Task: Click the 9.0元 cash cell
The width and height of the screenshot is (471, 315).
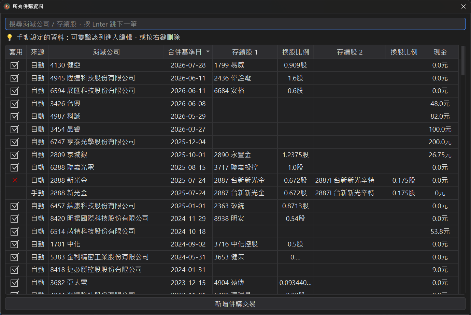Action: pyautogui.click(x=440, y=270)
